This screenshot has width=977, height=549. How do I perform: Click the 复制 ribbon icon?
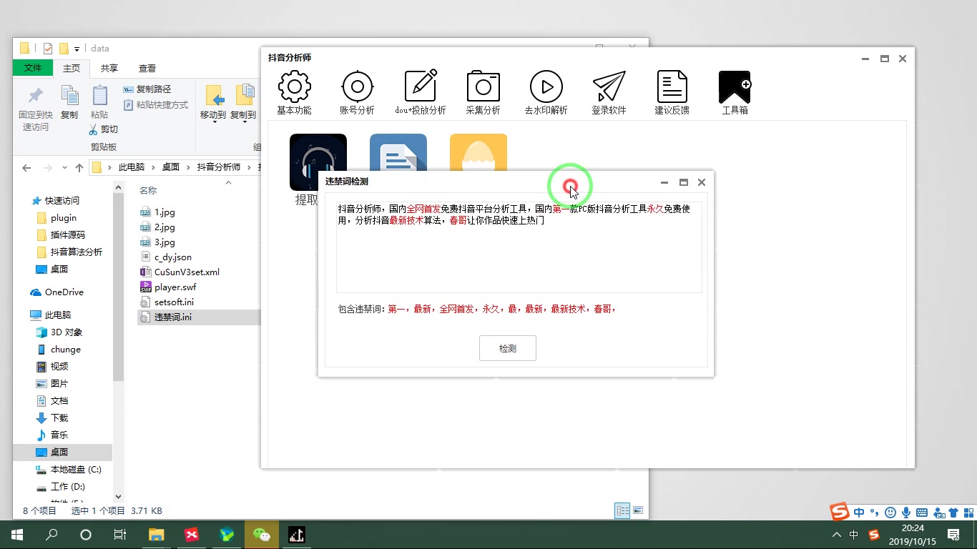pos(69,95)
